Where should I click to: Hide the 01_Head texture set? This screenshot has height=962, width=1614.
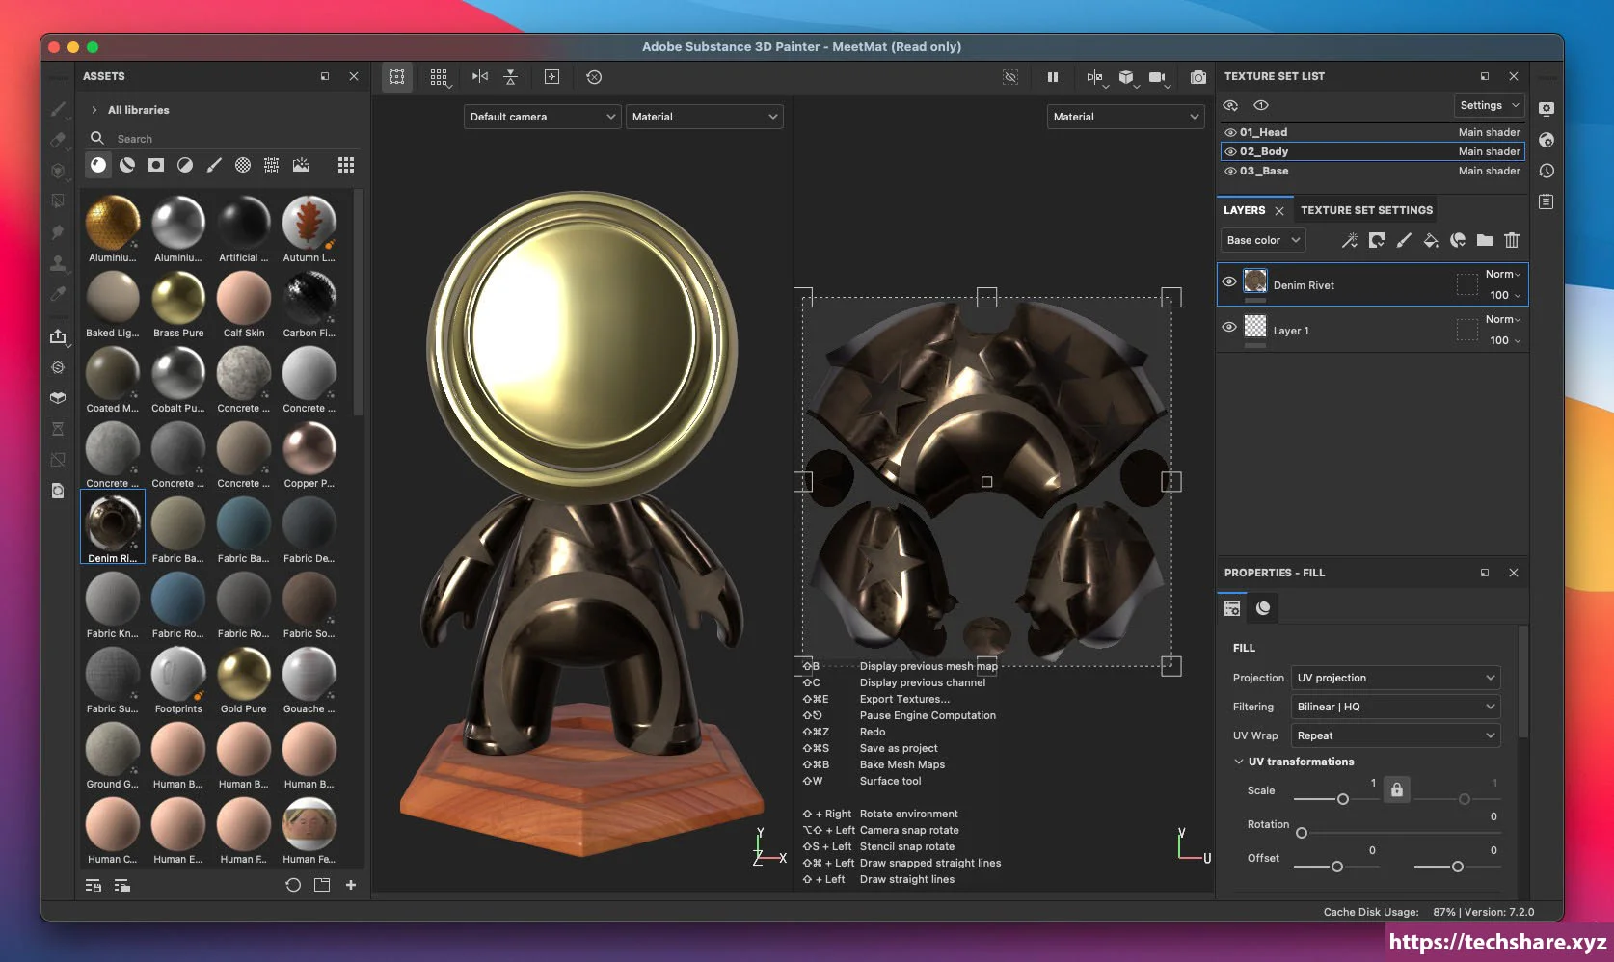1230,133
